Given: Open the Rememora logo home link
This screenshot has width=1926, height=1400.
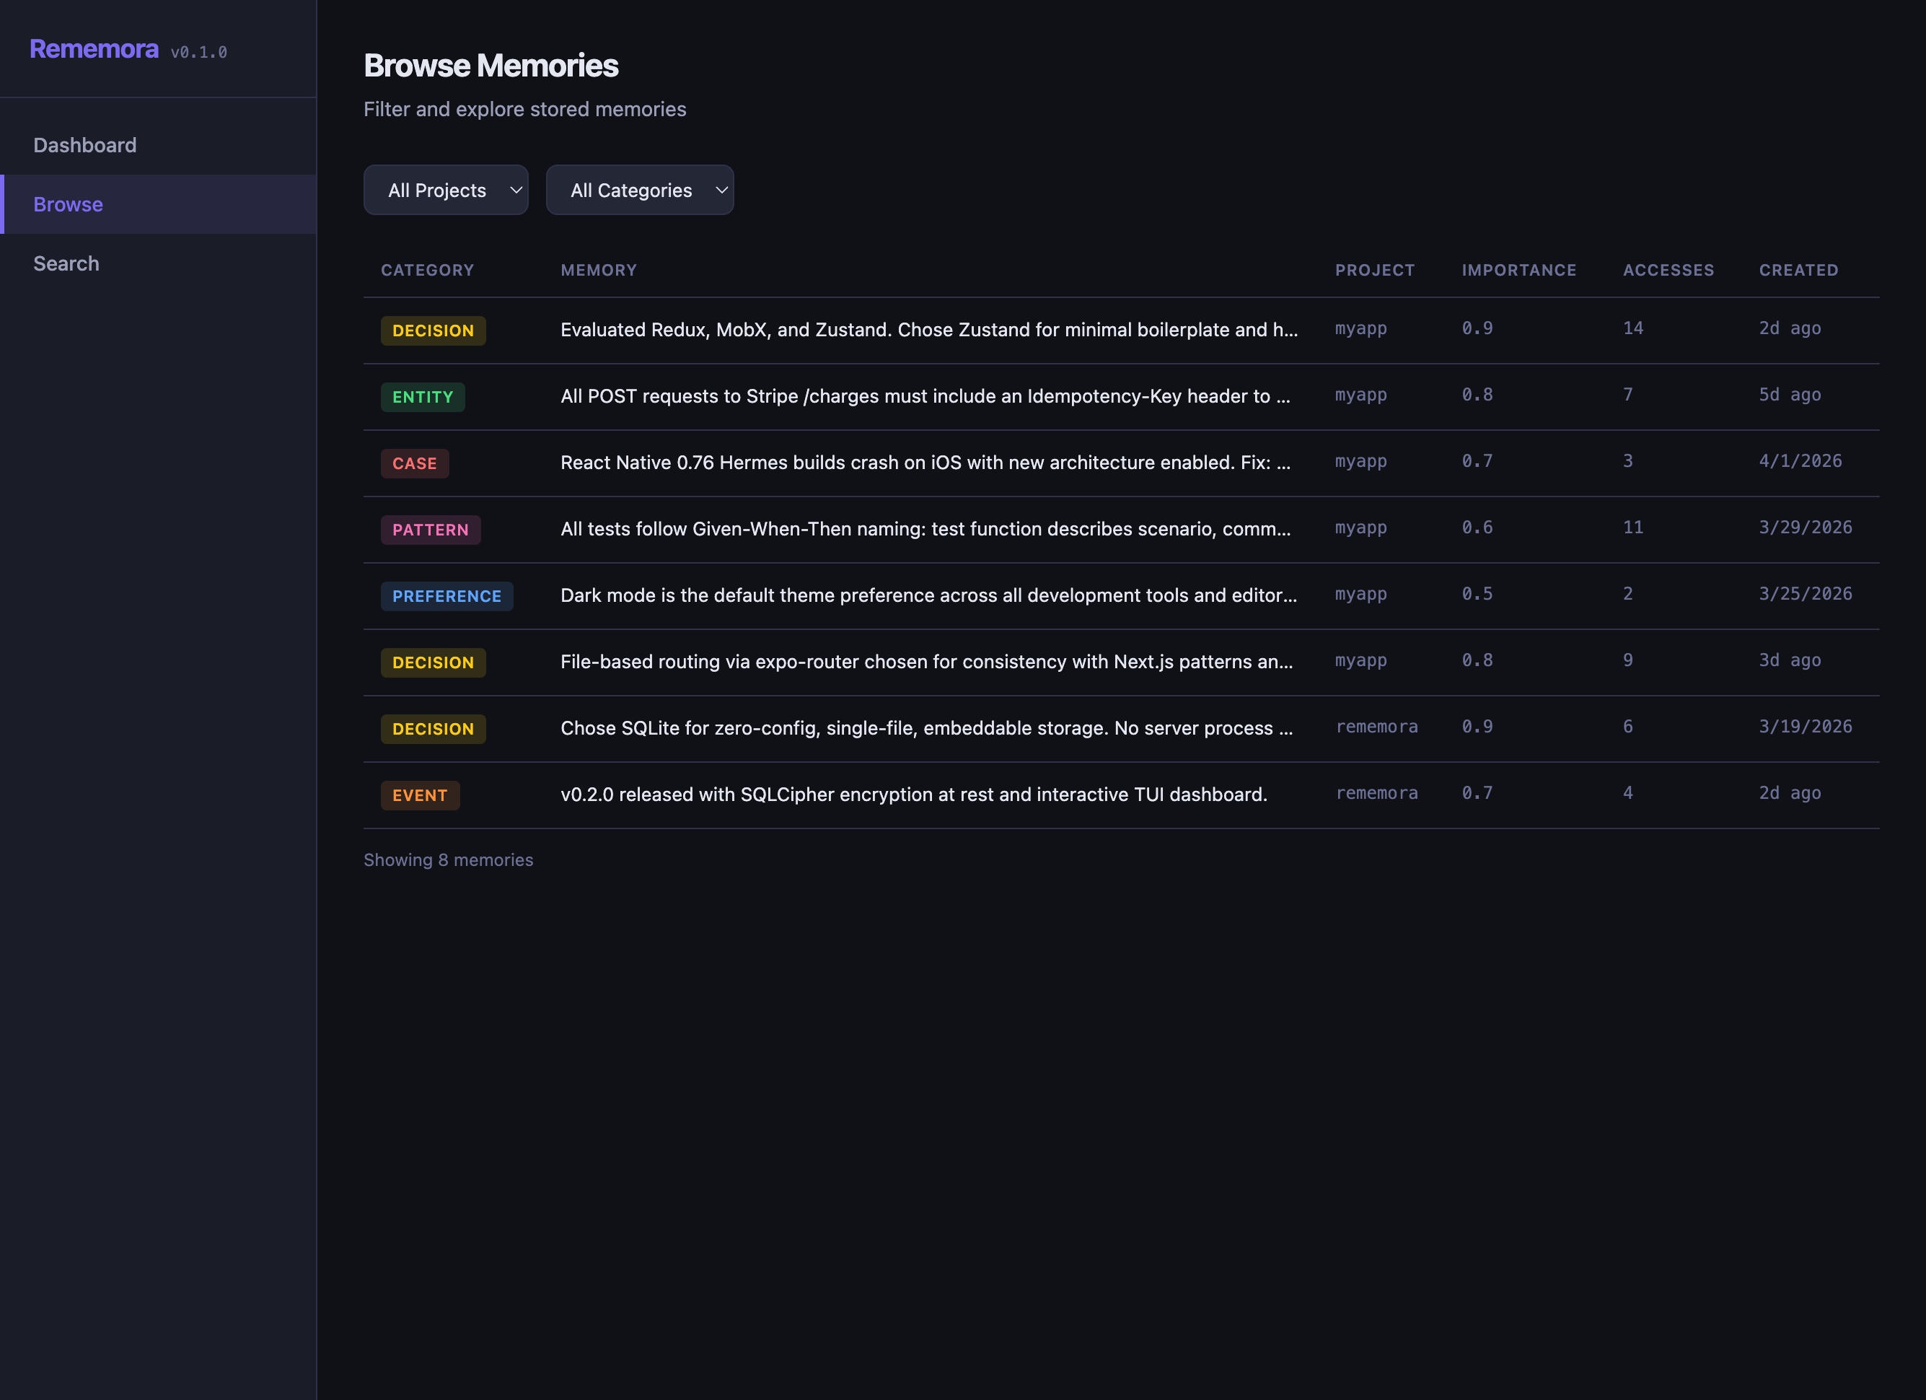Looking at the screenshot, I should [94, 48].
